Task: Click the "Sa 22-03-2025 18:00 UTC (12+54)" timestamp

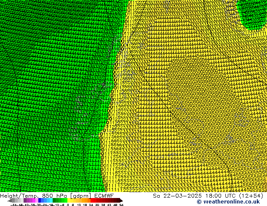Action: (x=208, y=195)
